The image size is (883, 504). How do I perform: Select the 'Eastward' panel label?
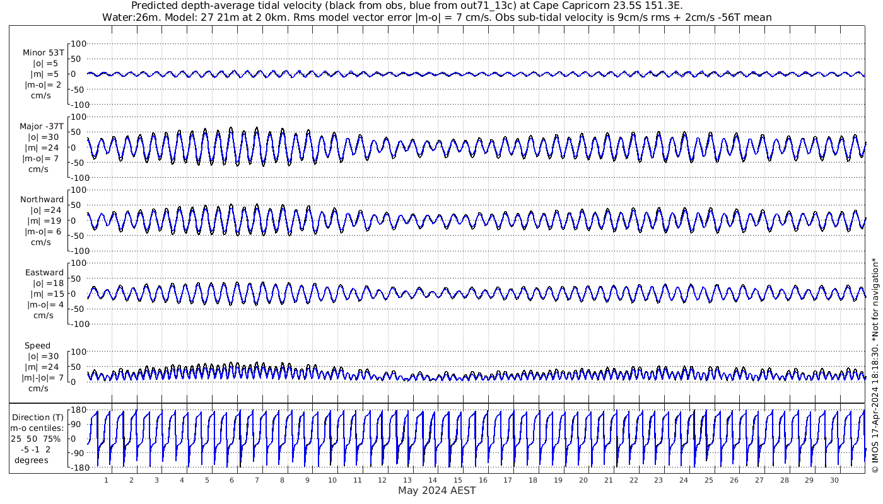[x=45, y=273]
